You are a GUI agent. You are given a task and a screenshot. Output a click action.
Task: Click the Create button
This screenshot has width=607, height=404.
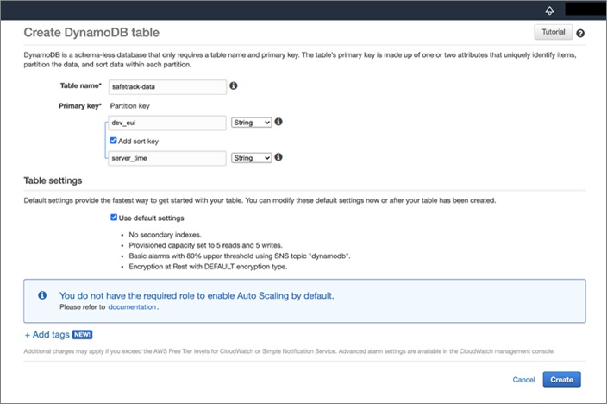[x=561, y=380]
